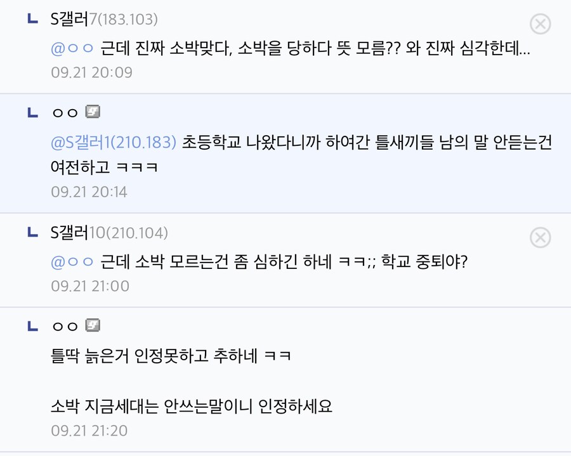This screenshot has width=571, height=456.
Task: Click reply arrow icon of 21:20 ㅇㅇ comment
Action: [33, 327]
